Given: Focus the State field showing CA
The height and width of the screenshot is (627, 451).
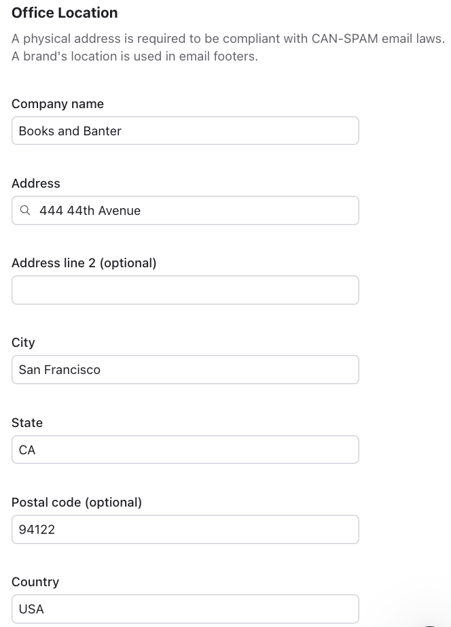Looking at the screenshot, I should (x=185, y=450).
